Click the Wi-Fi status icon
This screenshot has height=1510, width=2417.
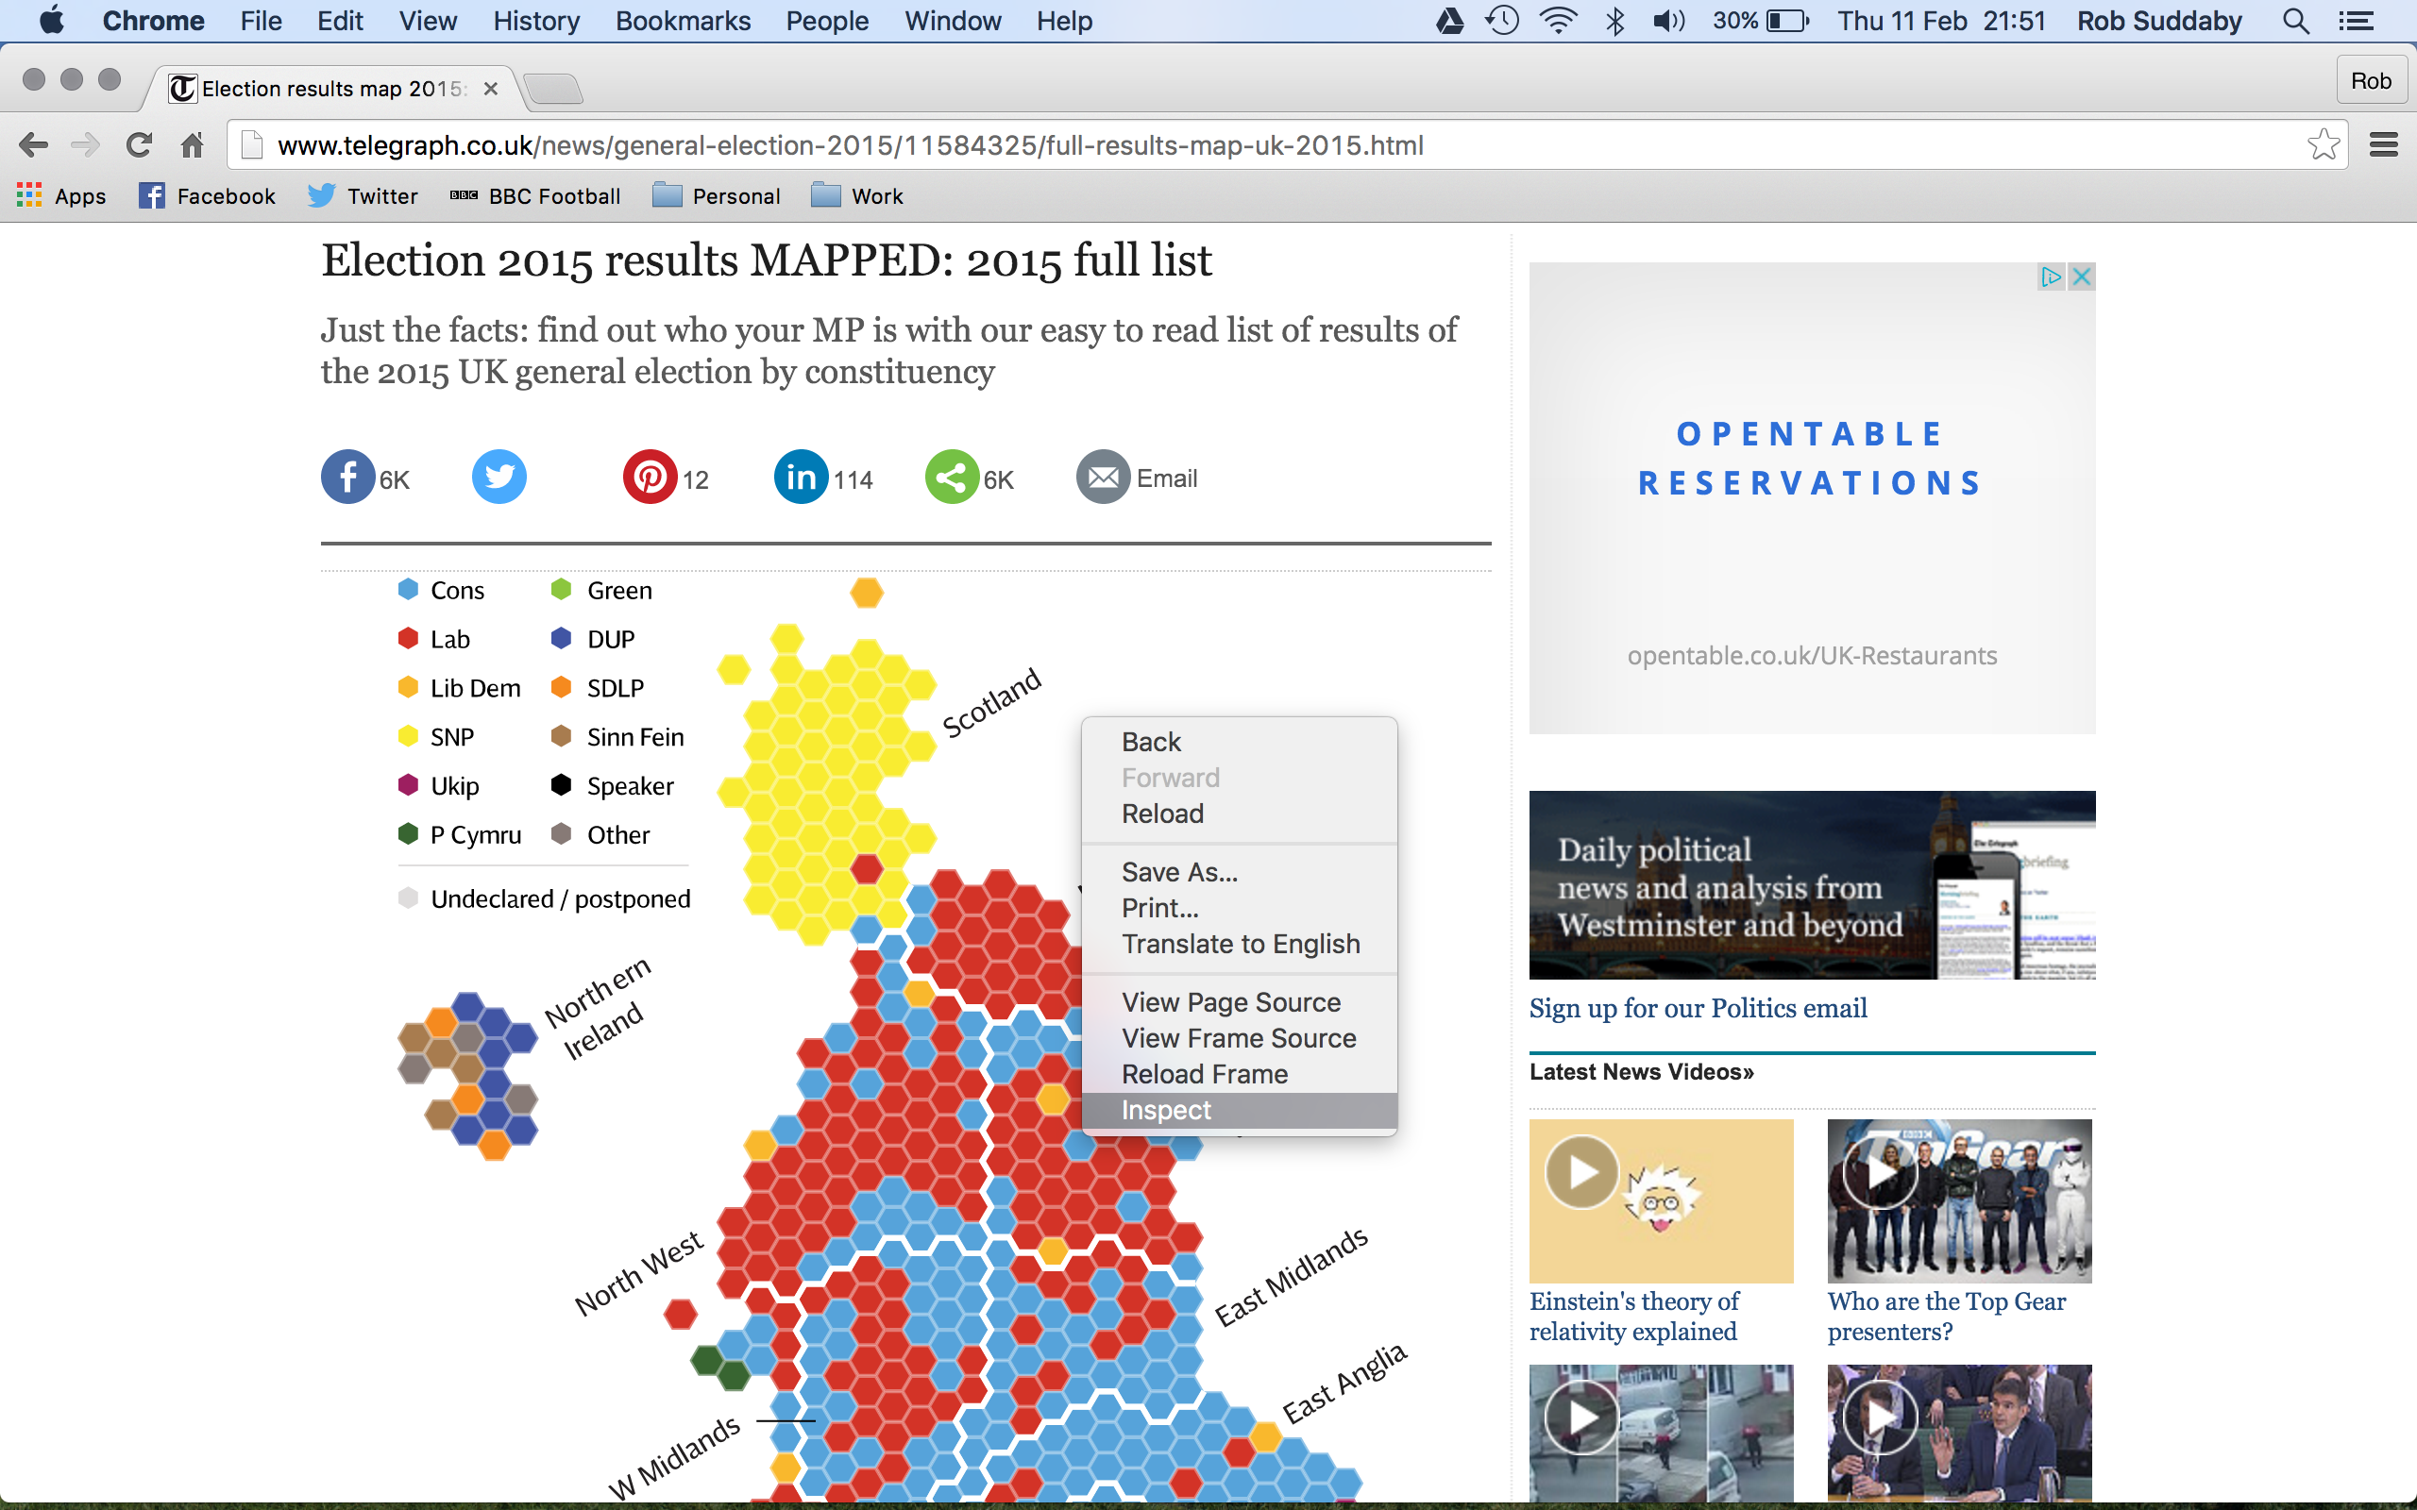(1558, 21)
